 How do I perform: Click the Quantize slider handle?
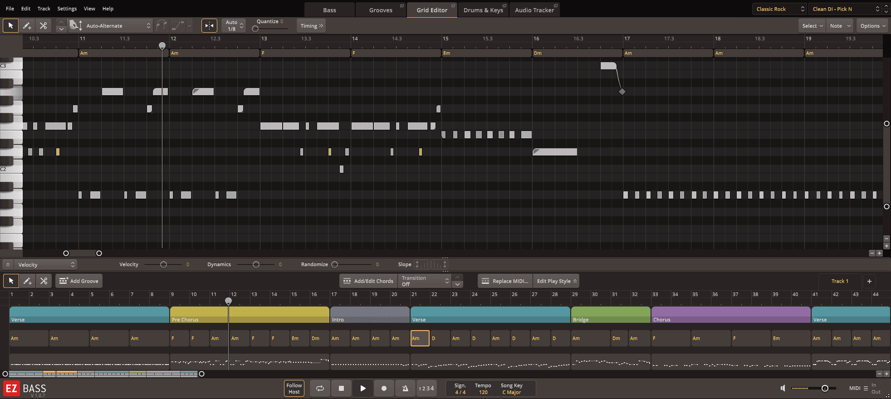(x=255, y=29)
